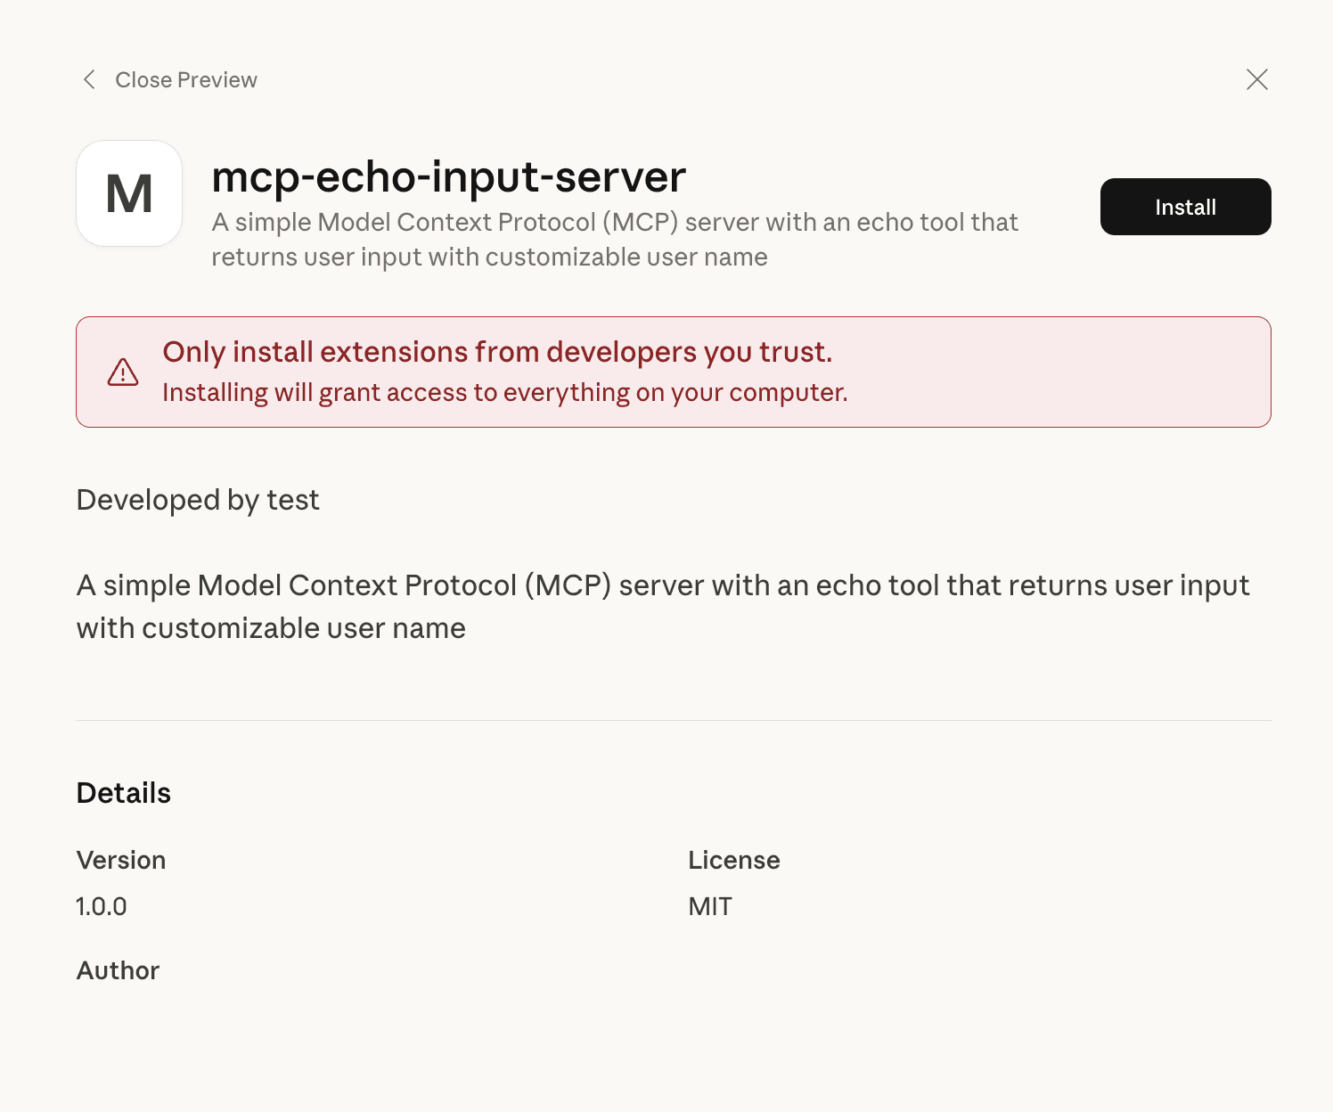Click the Developed by test text
1333x1112 pixels.
pyautogui.click(x=198, y=500)
